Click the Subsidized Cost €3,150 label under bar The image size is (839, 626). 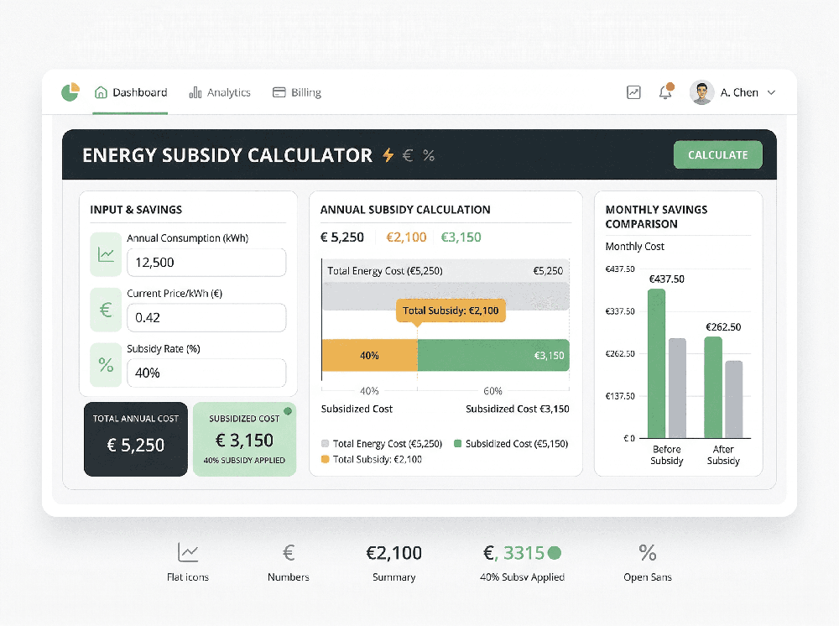point(518,409)
